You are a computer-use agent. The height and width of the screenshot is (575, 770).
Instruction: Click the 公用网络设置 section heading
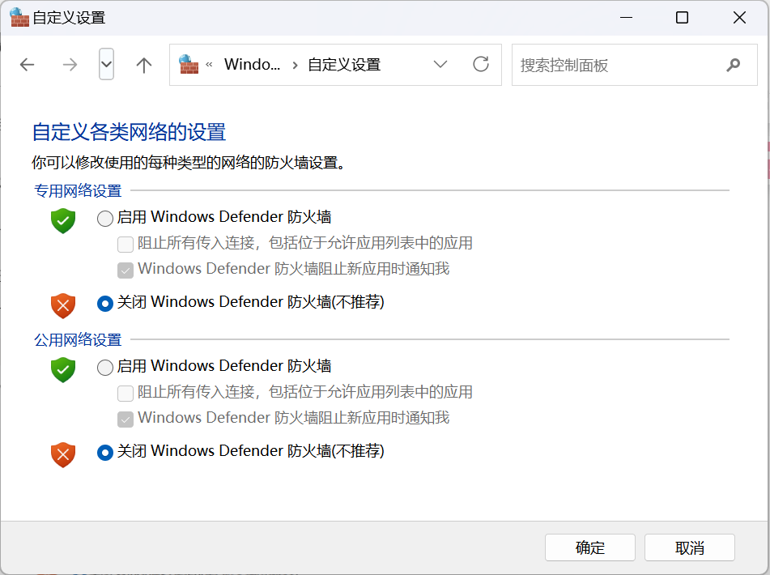tap(78, 339)
